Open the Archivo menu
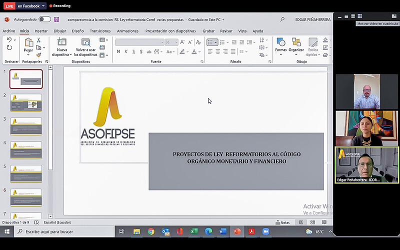This screenshot has height=250, width=400. [x=8, y=31]
